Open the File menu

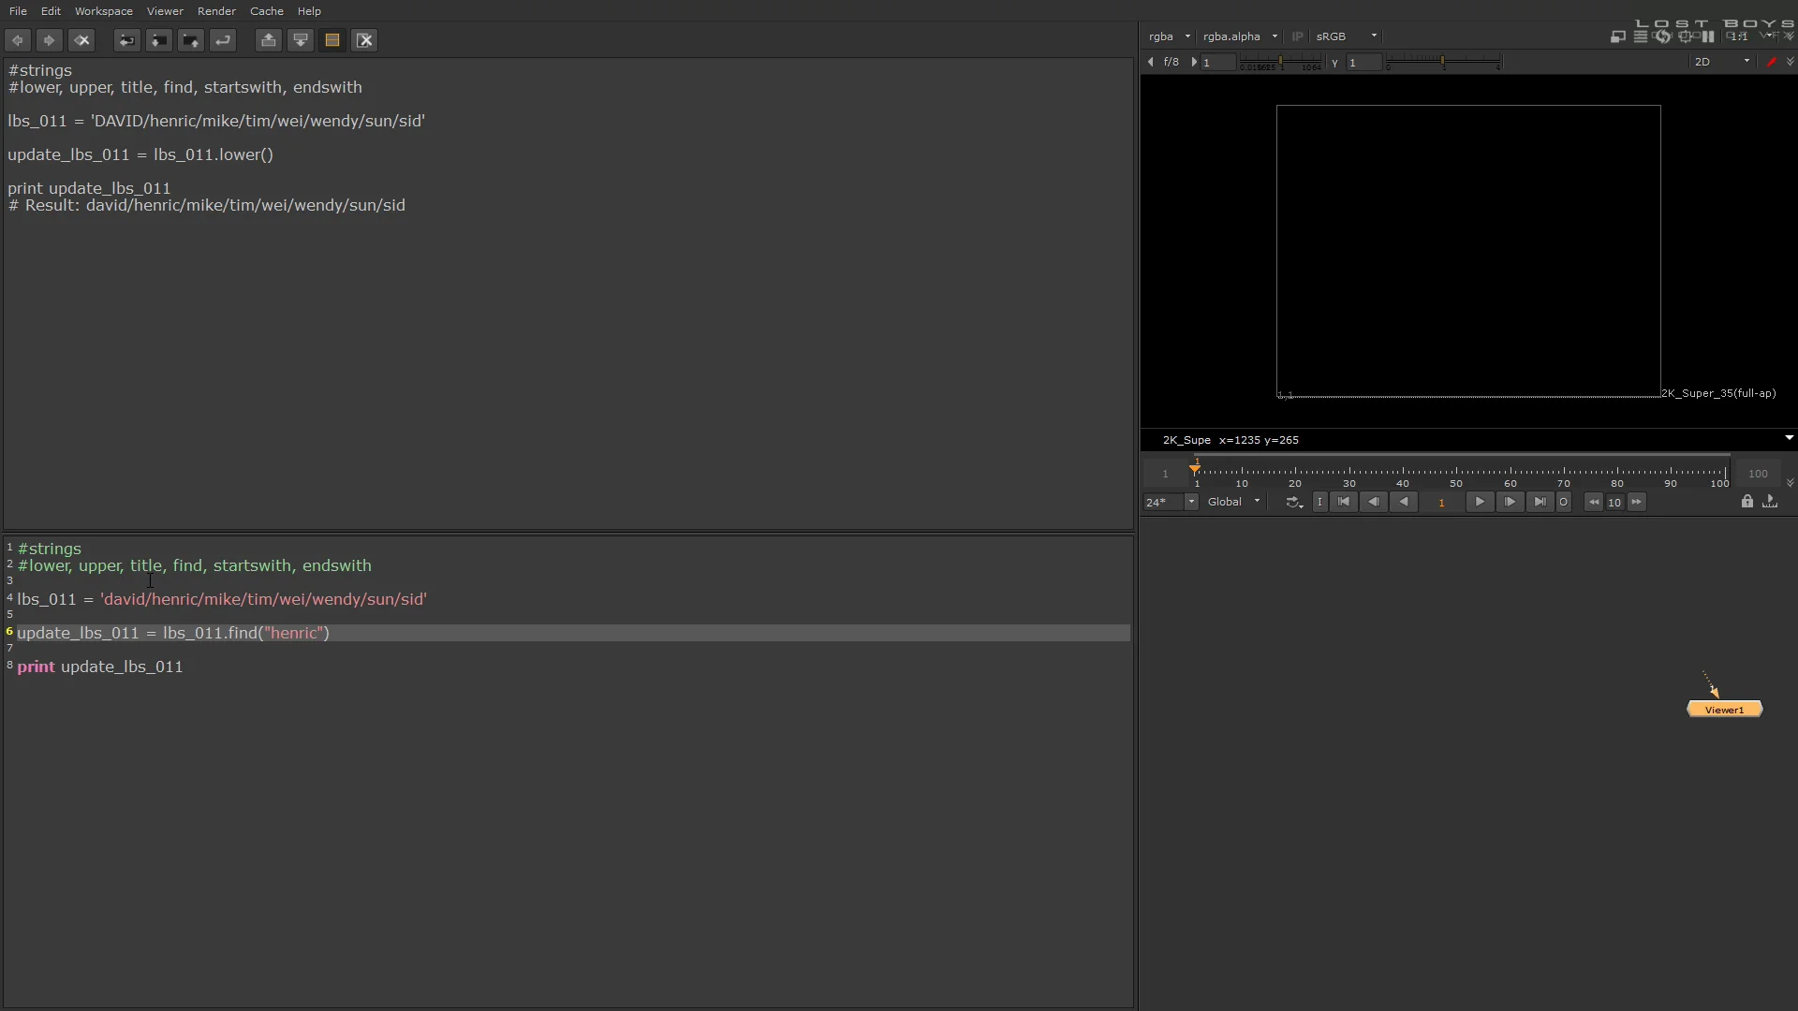coord(18,11)
